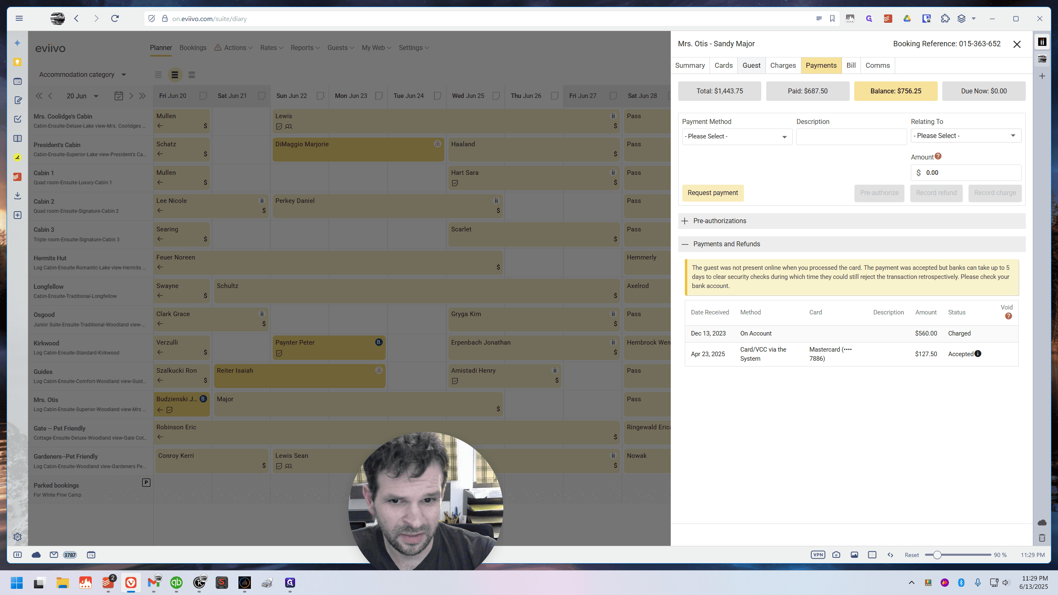Screen dimensions: 1058x595
Task: Click the Amount help question-mark icon
Action: coord(938,156)
